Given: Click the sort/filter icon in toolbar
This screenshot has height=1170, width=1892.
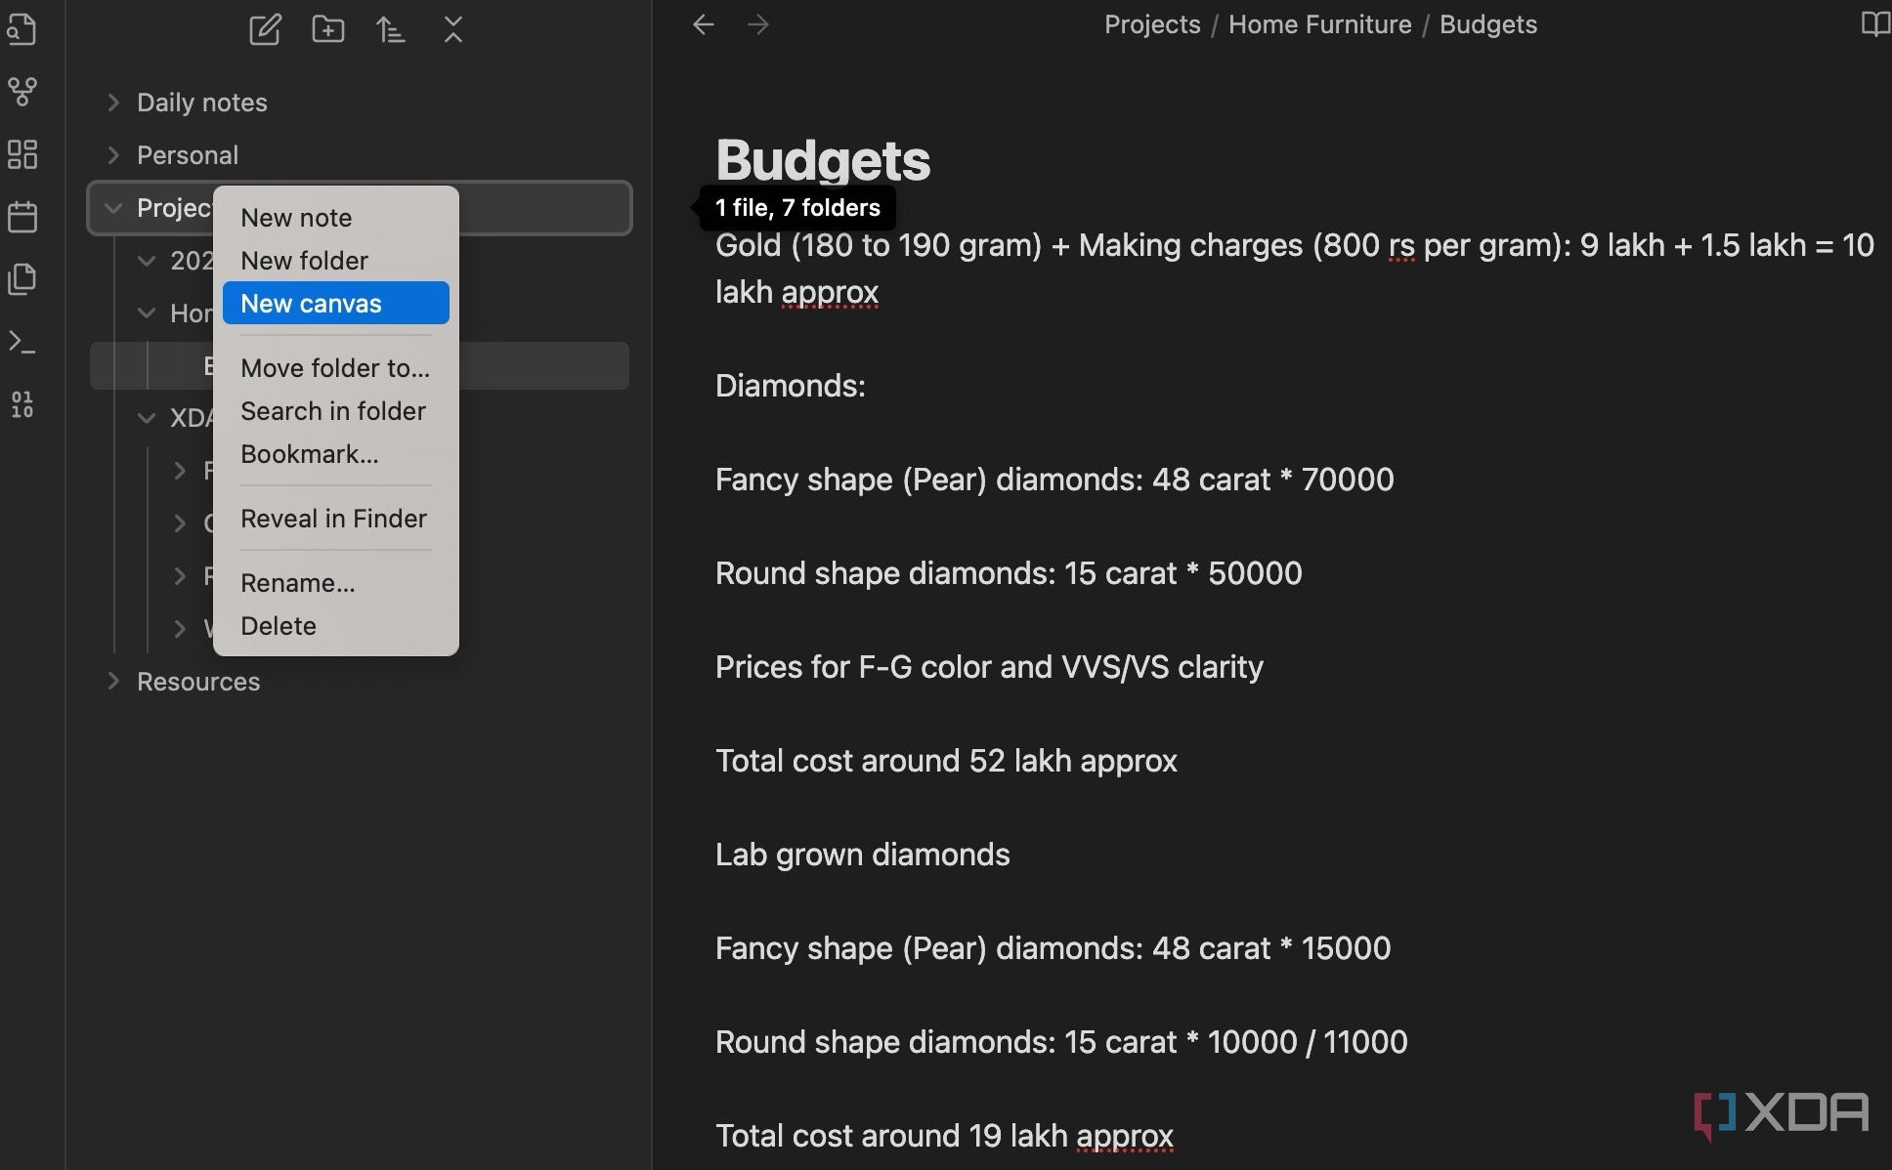Looking at the screenshot, I should click(x=391, y=28).
